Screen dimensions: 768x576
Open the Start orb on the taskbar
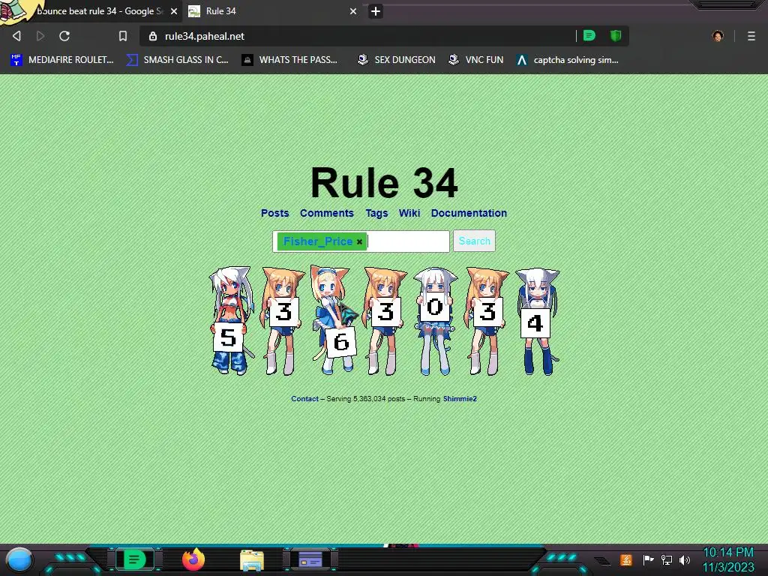click(19, 560)
